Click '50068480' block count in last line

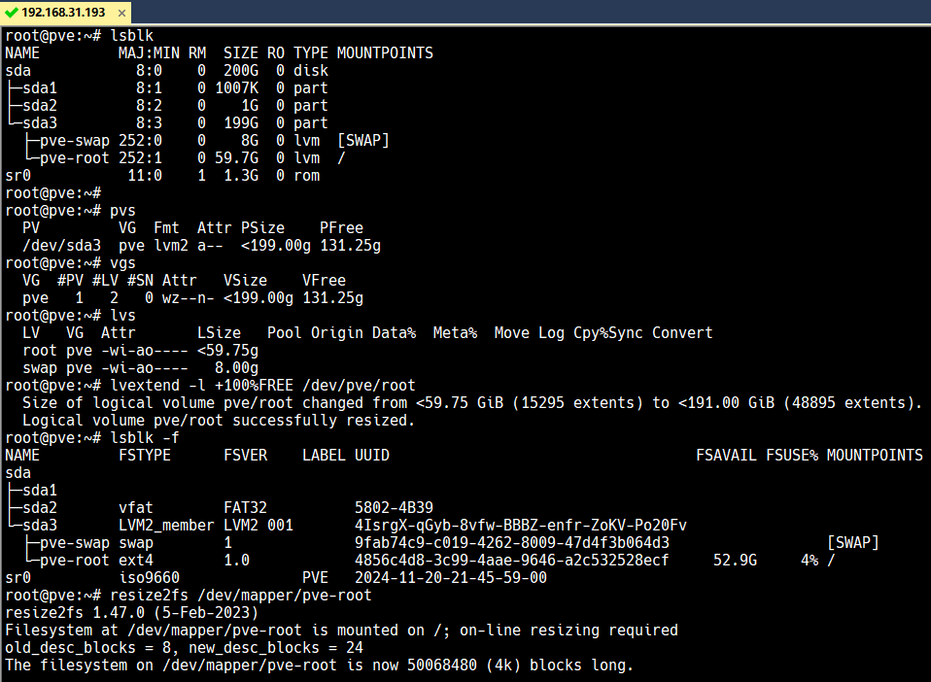pyautogui.click(x=442, y=665)
